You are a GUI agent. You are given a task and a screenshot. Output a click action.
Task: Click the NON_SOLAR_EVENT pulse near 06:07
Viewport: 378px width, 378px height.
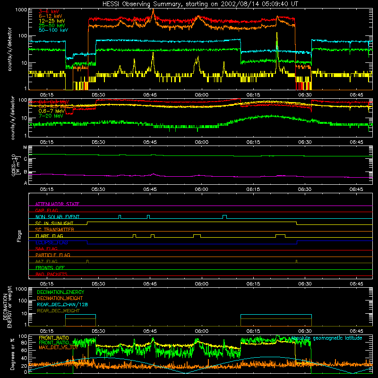click(224, 217)
